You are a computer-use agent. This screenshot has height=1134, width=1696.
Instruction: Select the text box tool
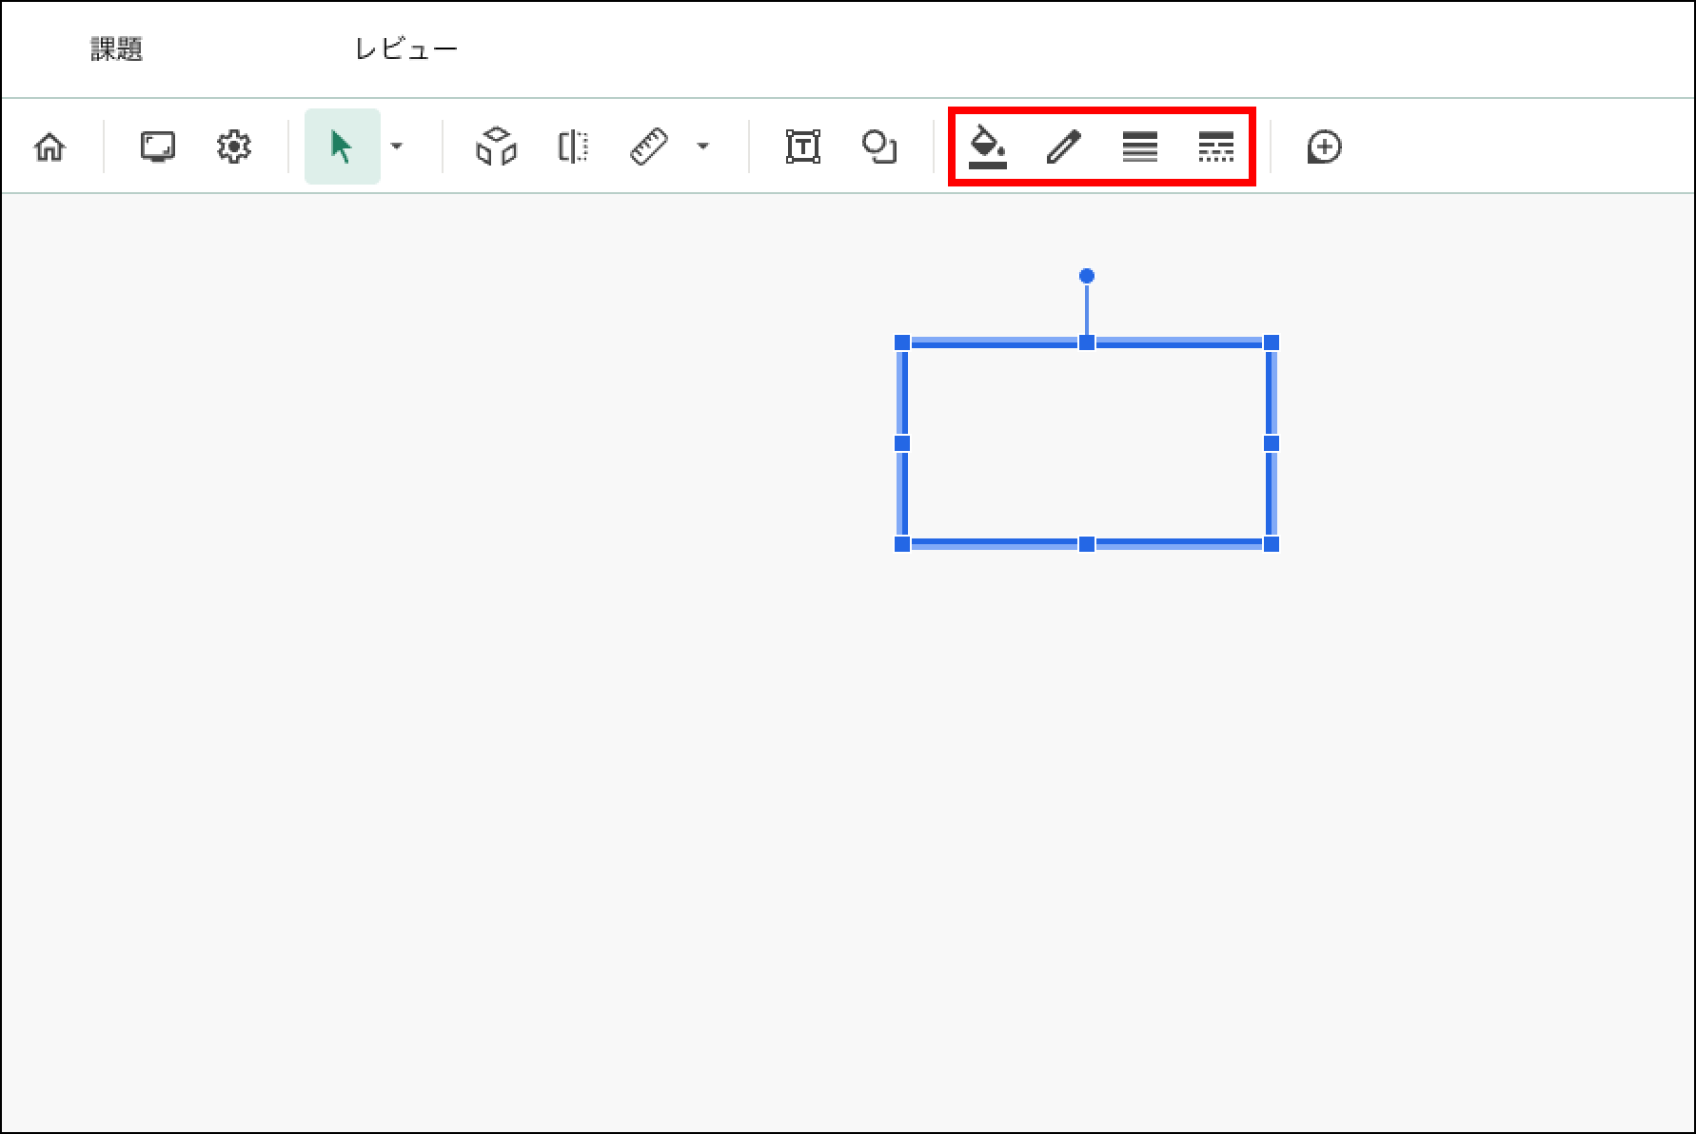803,147
